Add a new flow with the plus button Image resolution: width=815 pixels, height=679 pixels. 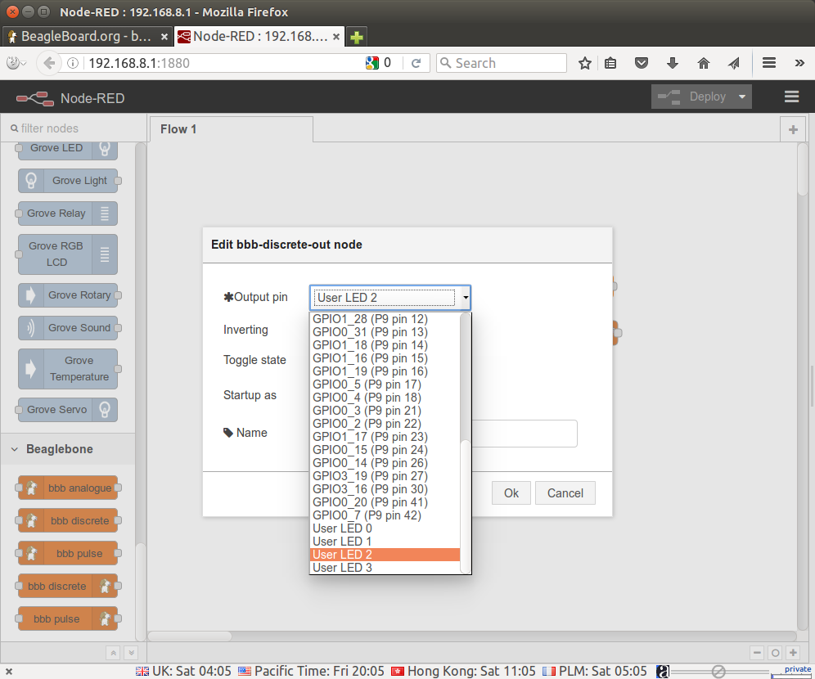click(793, 129)
